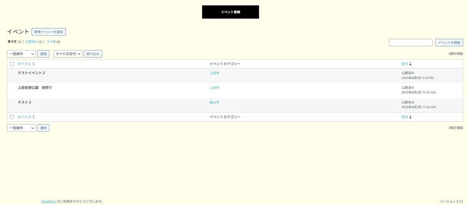
Task: Open the テストイベント２ event title
Action: [31, 73]
